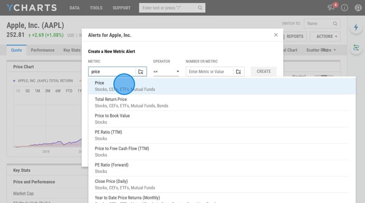Open the metric browser icon beside price field

141,72
